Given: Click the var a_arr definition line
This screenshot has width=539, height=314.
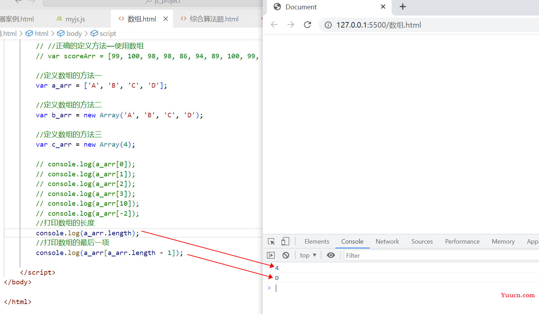Looking at the screenshot, I should [x=101, y=86].
